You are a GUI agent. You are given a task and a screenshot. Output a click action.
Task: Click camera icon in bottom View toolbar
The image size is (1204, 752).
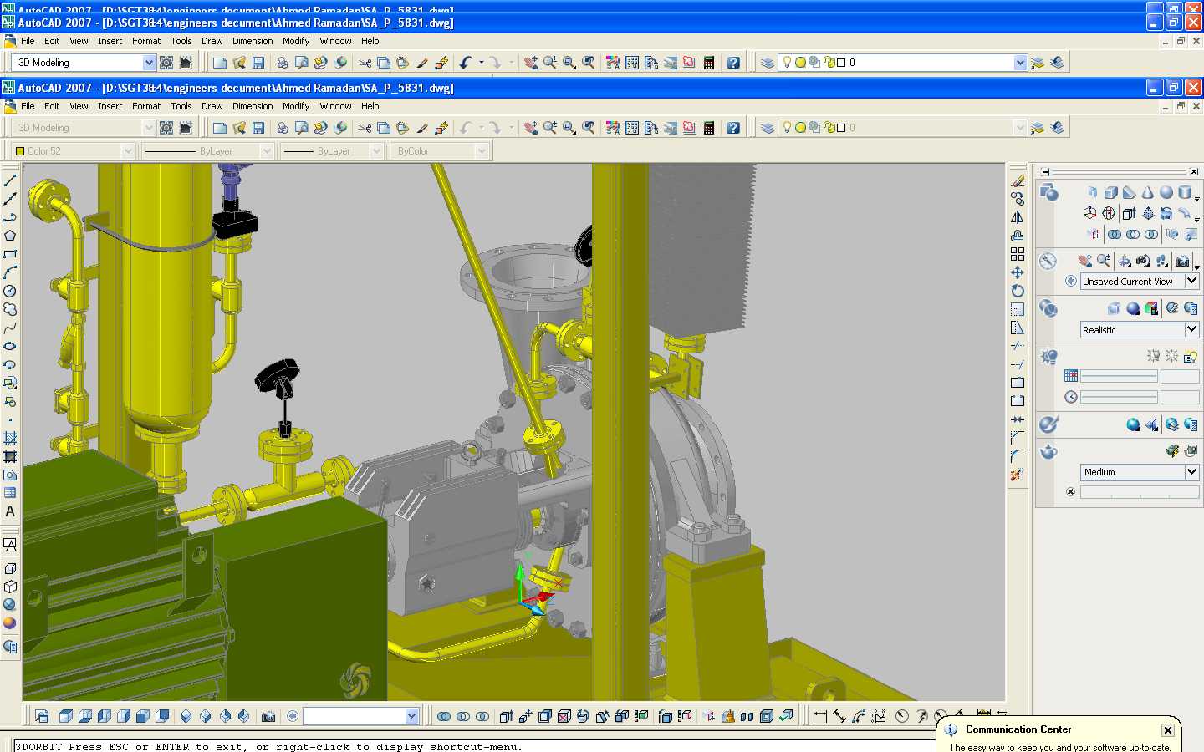[x=268, y=716]
